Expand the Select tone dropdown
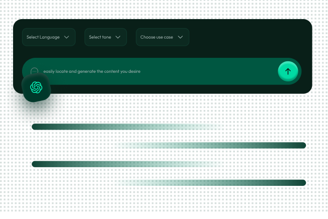 pyautogui.click(x=105, y=37)
